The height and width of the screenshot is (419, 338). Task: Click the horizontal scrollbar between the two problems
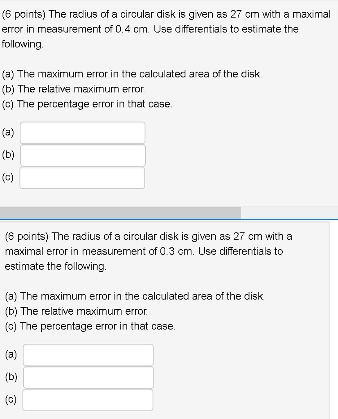click(120, 213)
